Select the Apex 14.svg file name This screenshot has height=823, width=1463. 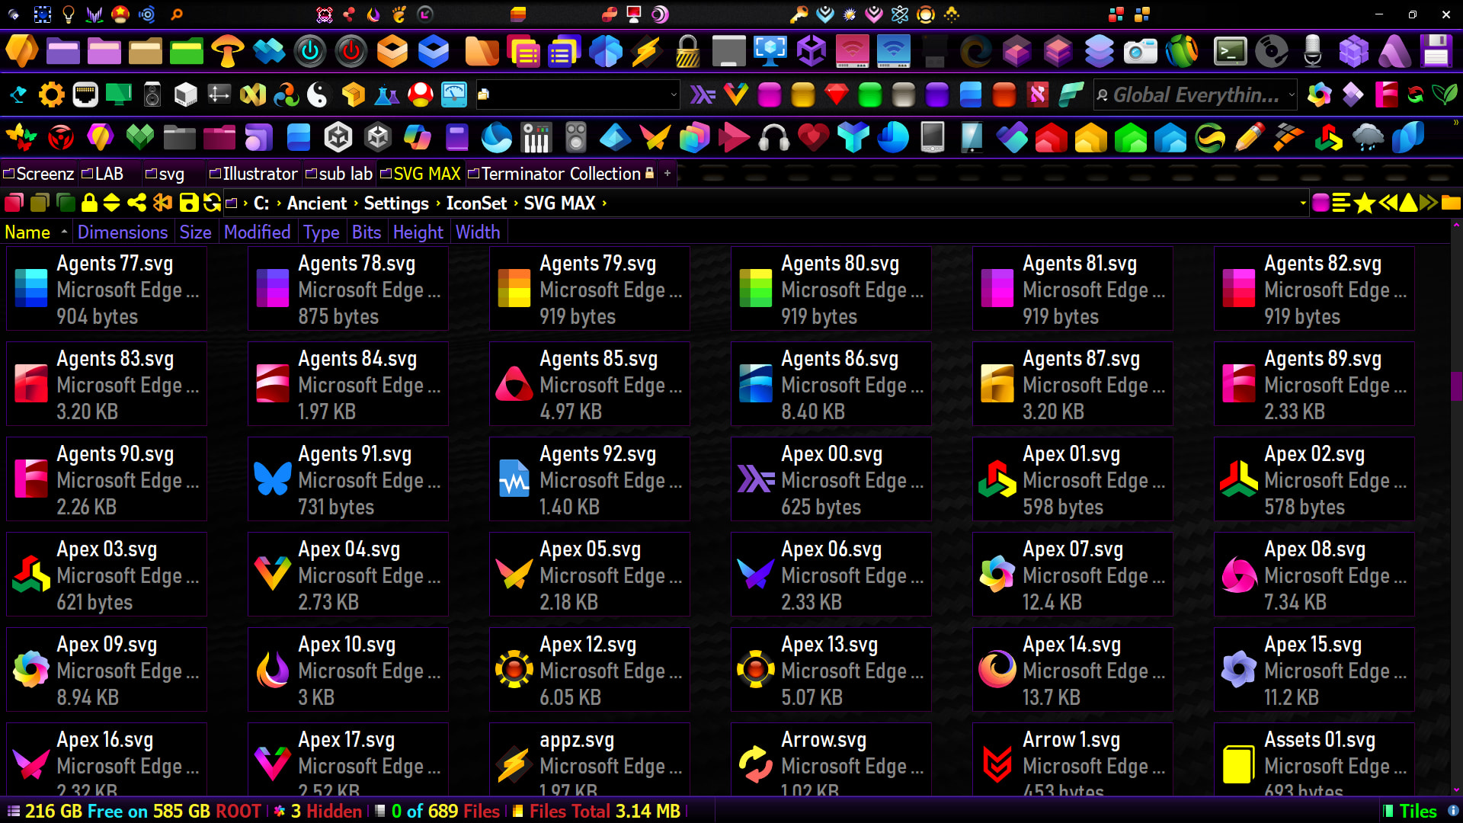click(x=1071, y=645)
